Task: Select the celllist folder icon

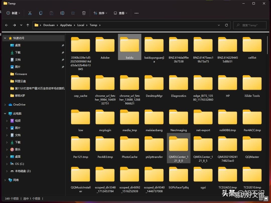Action: coord(252,45)
